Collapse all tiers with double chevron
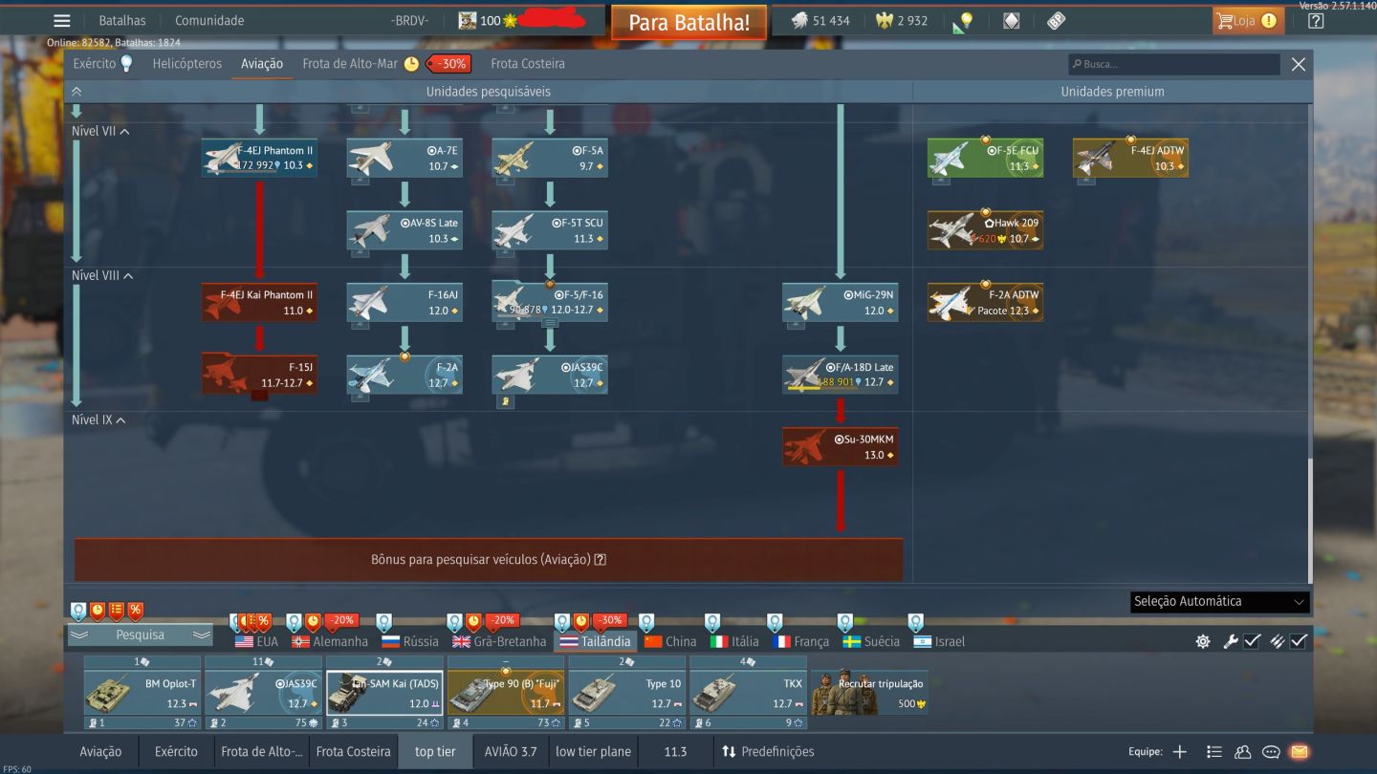The image size is (1377, 774). [x=76, y=91]
